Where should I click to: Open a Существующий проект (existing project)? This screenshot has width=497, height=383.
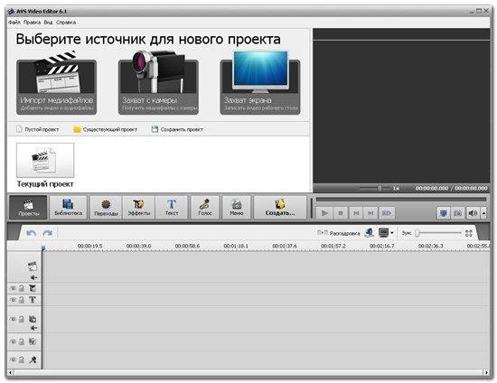105,129
